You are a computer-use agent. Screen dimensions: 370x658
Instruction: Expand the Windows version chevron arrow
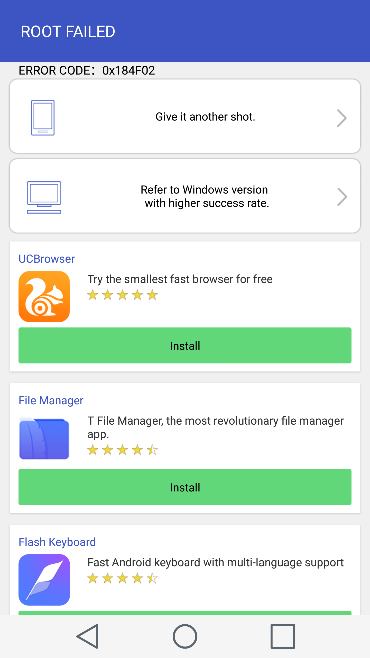[342, 197]
